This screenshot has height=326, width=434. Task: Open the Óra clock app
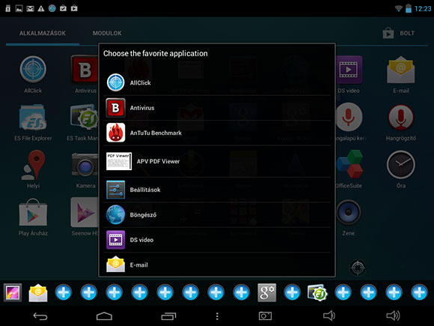[401, 169]
